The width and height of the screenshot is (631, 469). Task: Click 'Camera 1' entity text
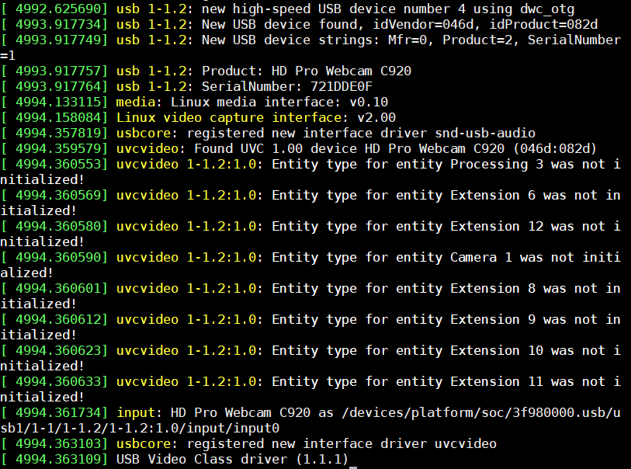pos(481,257)
